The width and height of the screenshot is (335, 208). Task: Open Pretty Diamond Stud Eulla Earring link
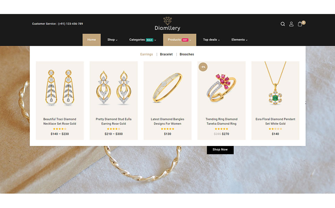(114, 121)
